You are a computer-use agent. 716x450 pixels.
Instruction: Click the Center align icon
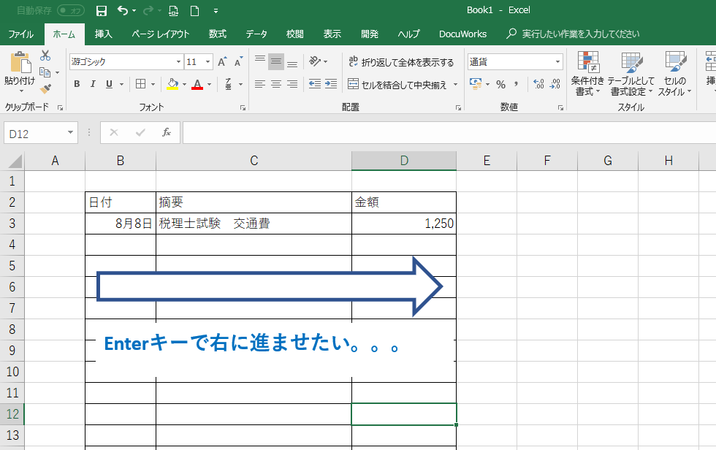coord(275,84)
